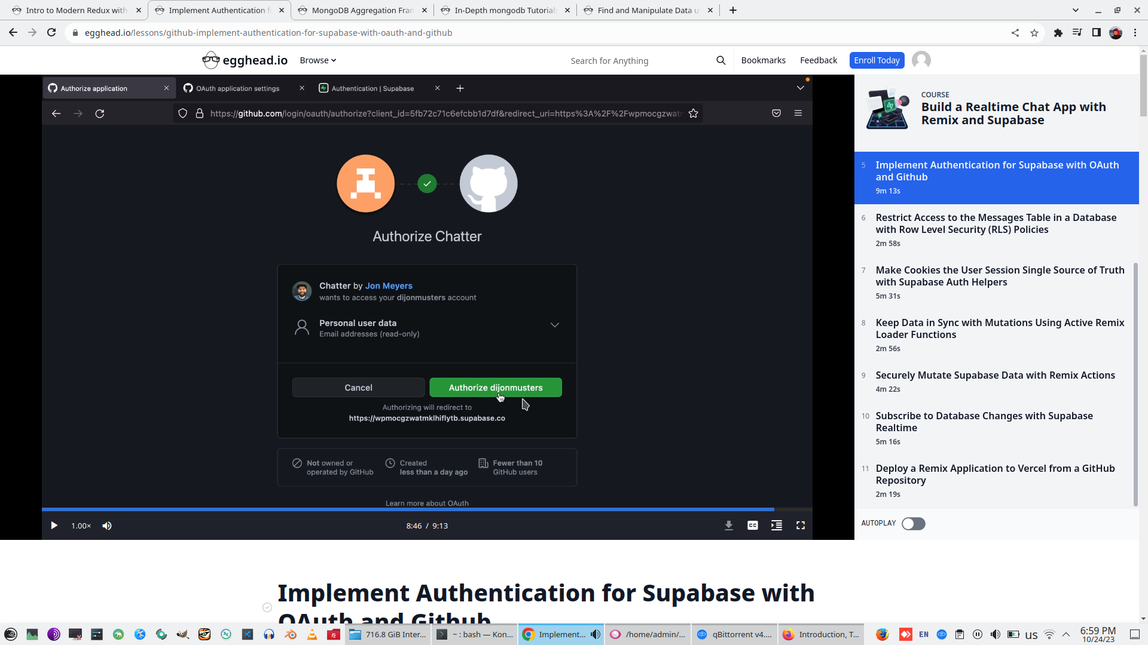Open the Bookmarks menu item
This screenshot has width=1148, height=645.
[763, 60]
